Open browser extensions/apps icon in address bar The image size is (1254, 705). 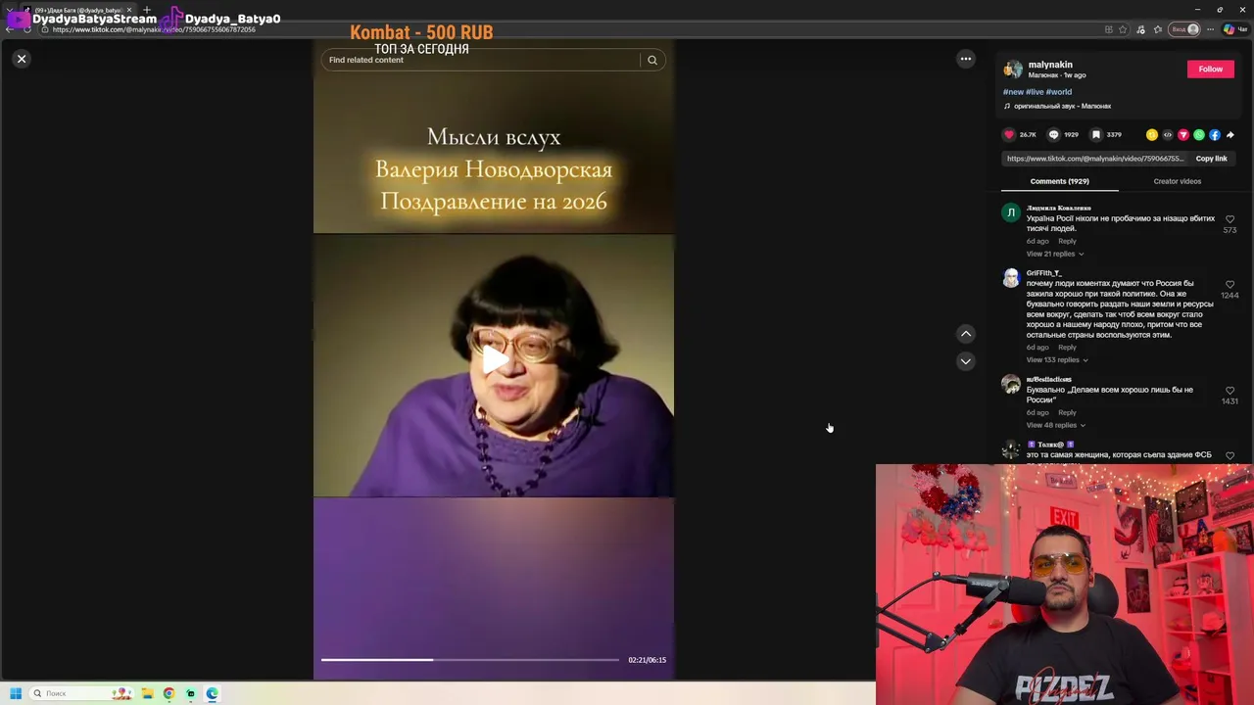[1109, 29]
